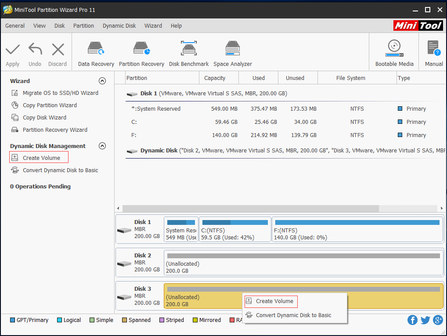Click context menu Create Volume icon
The width and height of the screenshot is (447, 336).
point(249,300)
